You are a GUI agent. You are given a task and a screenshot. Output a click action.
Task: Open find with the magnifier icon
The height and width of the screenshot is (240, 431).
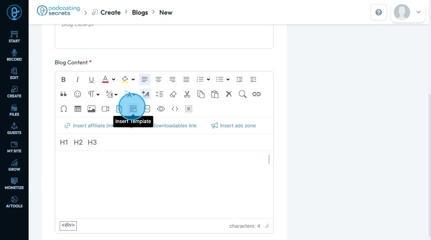tap(242, 94)
